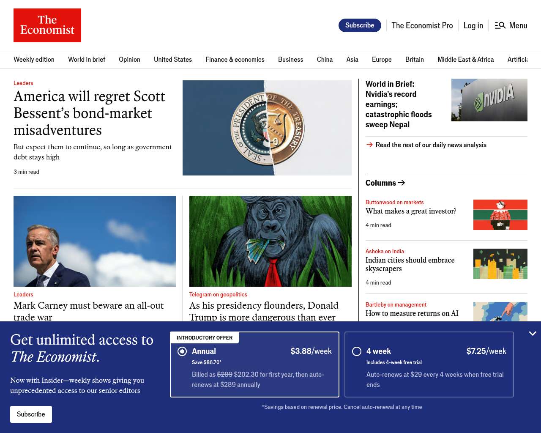Screen dimensions: 541x433
Task: Click the INTRODUCTORY OFFER badge
Action: [x=205, y=337]
